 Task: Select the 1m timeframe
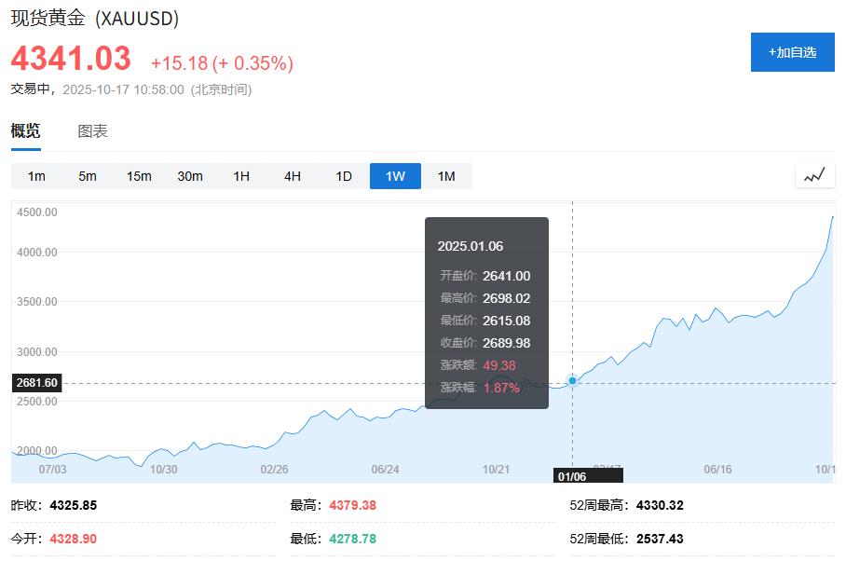pos(36,176)
